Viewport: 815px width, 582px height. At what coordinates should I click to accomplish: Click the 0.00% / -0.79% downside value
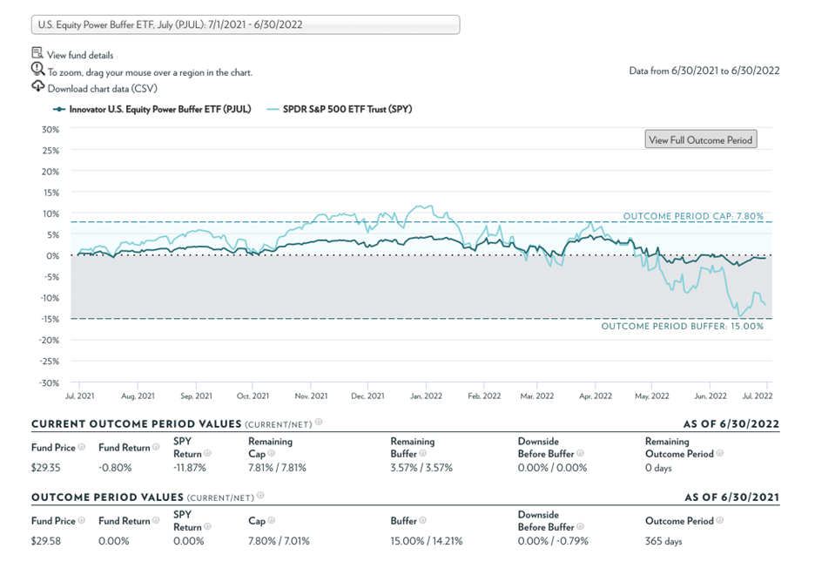[x=553, y=541]
